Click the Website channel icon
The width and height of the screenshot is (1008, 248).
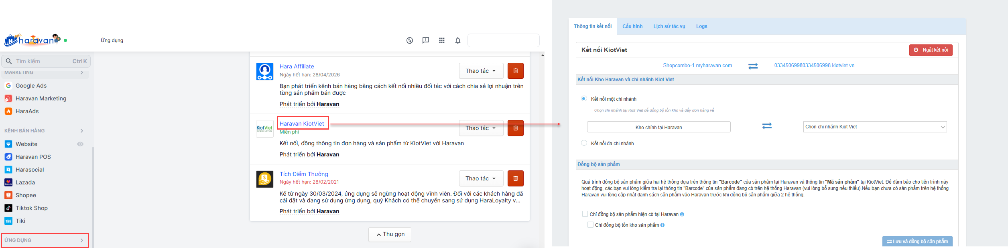[8, 144]
